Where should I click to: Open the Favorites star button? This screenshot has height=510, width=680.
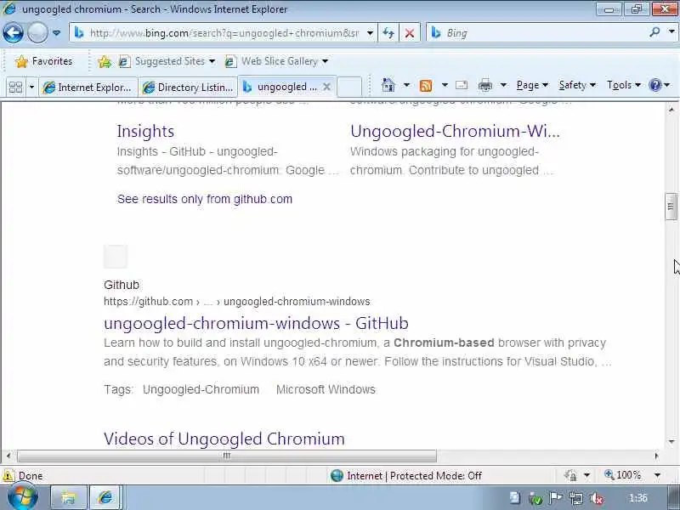coord(44,61)
